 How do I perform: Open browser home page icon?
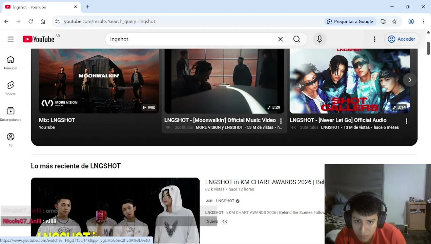[43, 21]
